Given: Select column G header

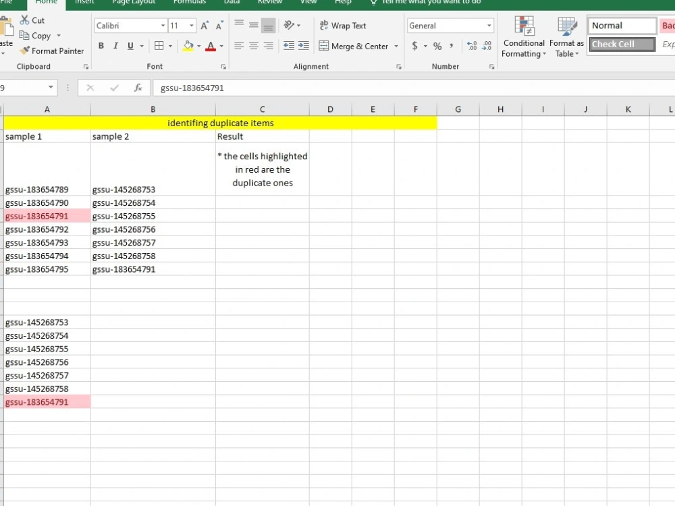Looking at the screenshot, I should [x=458, y=109].
